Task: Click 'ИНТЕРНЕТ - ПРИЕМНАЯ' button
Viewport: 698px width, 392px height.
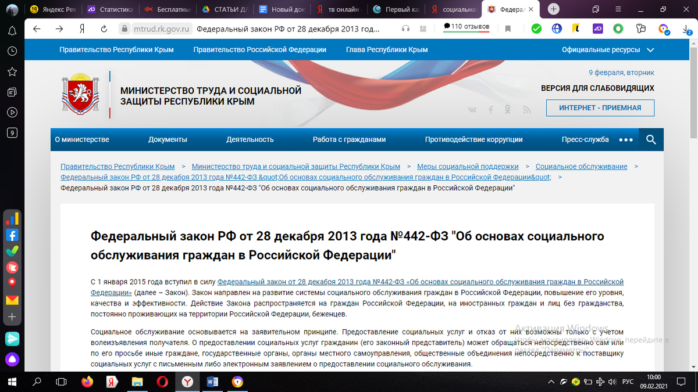Action: 600,108
